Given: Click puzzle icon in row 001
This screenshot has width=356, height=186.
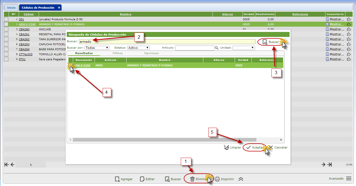Looking at the screenshot, I should pos(349,19).
